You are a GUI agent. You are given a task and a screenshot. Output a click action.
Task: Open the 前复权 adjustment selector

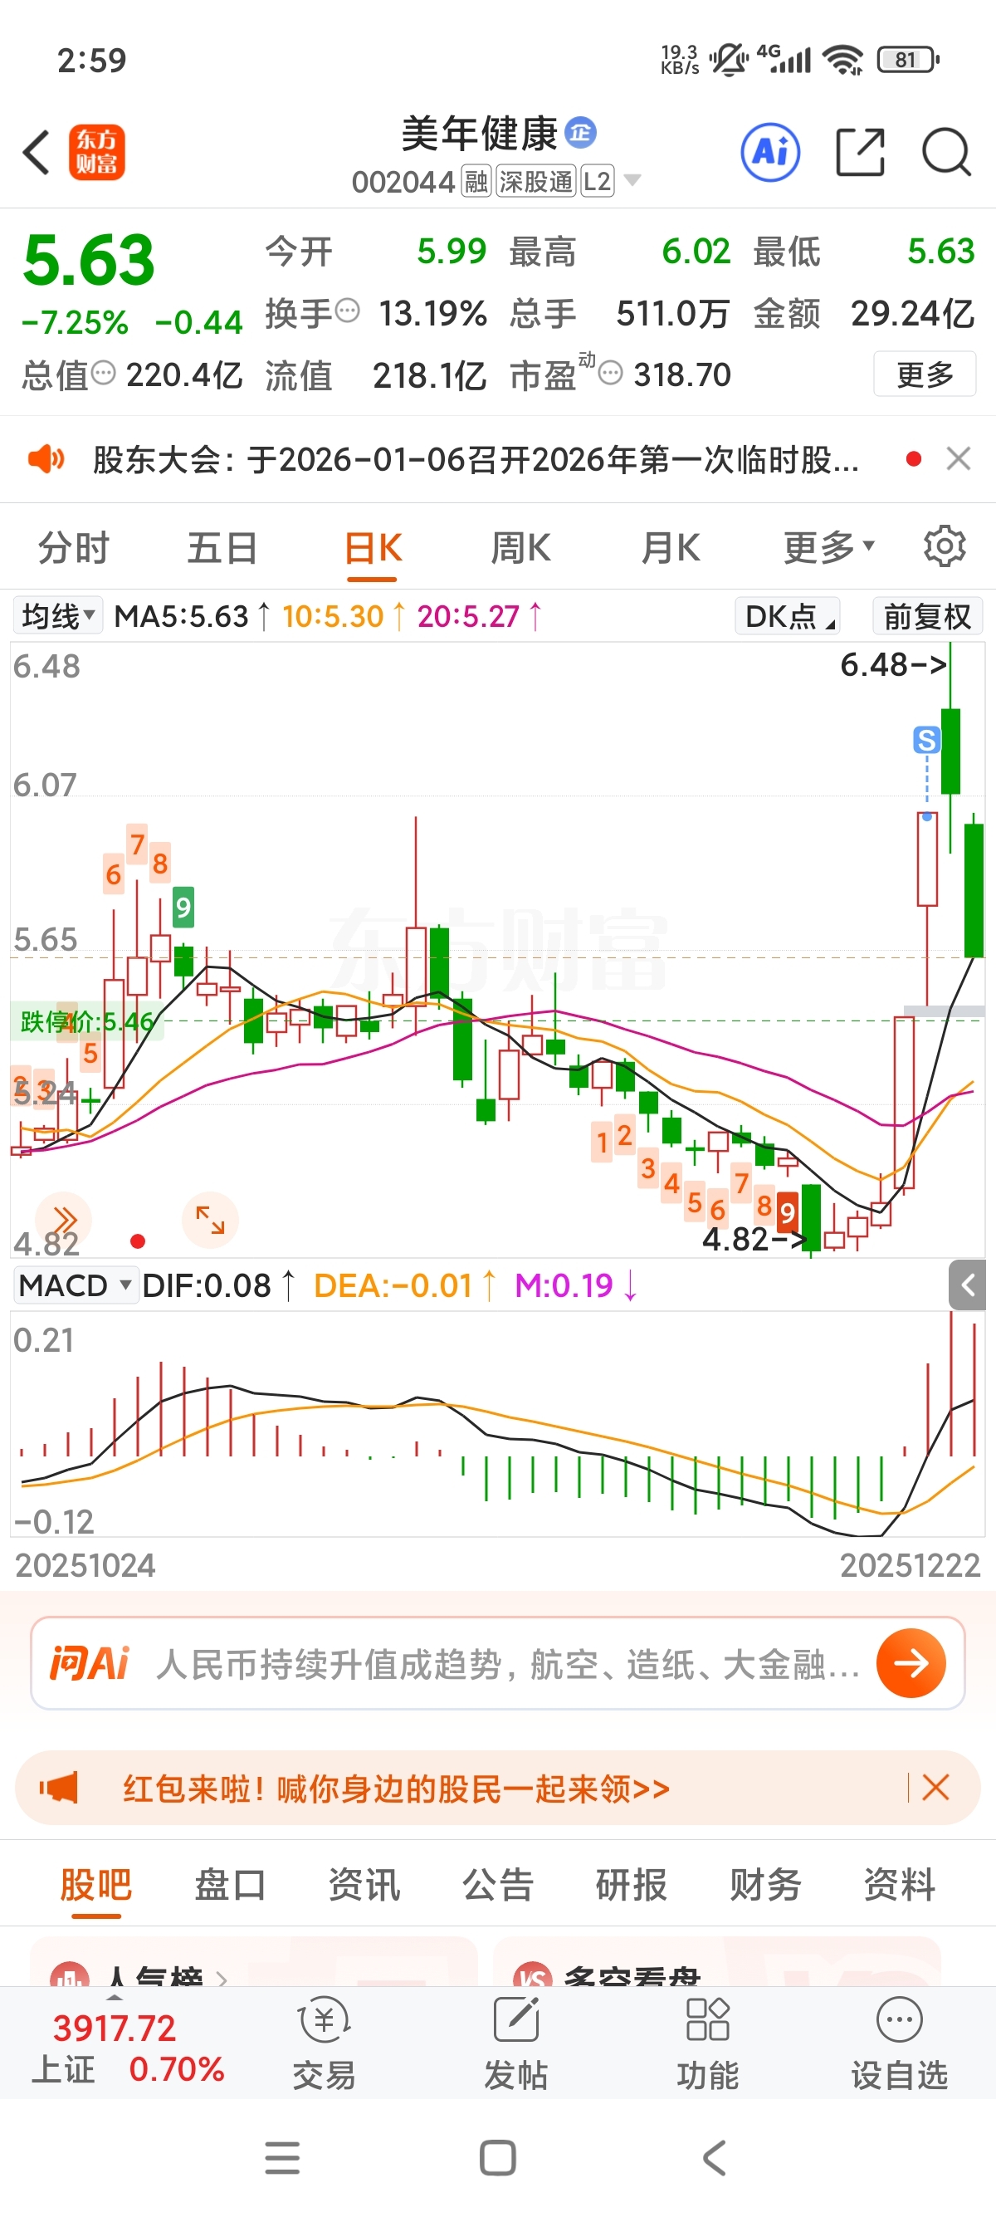[927, 616]
